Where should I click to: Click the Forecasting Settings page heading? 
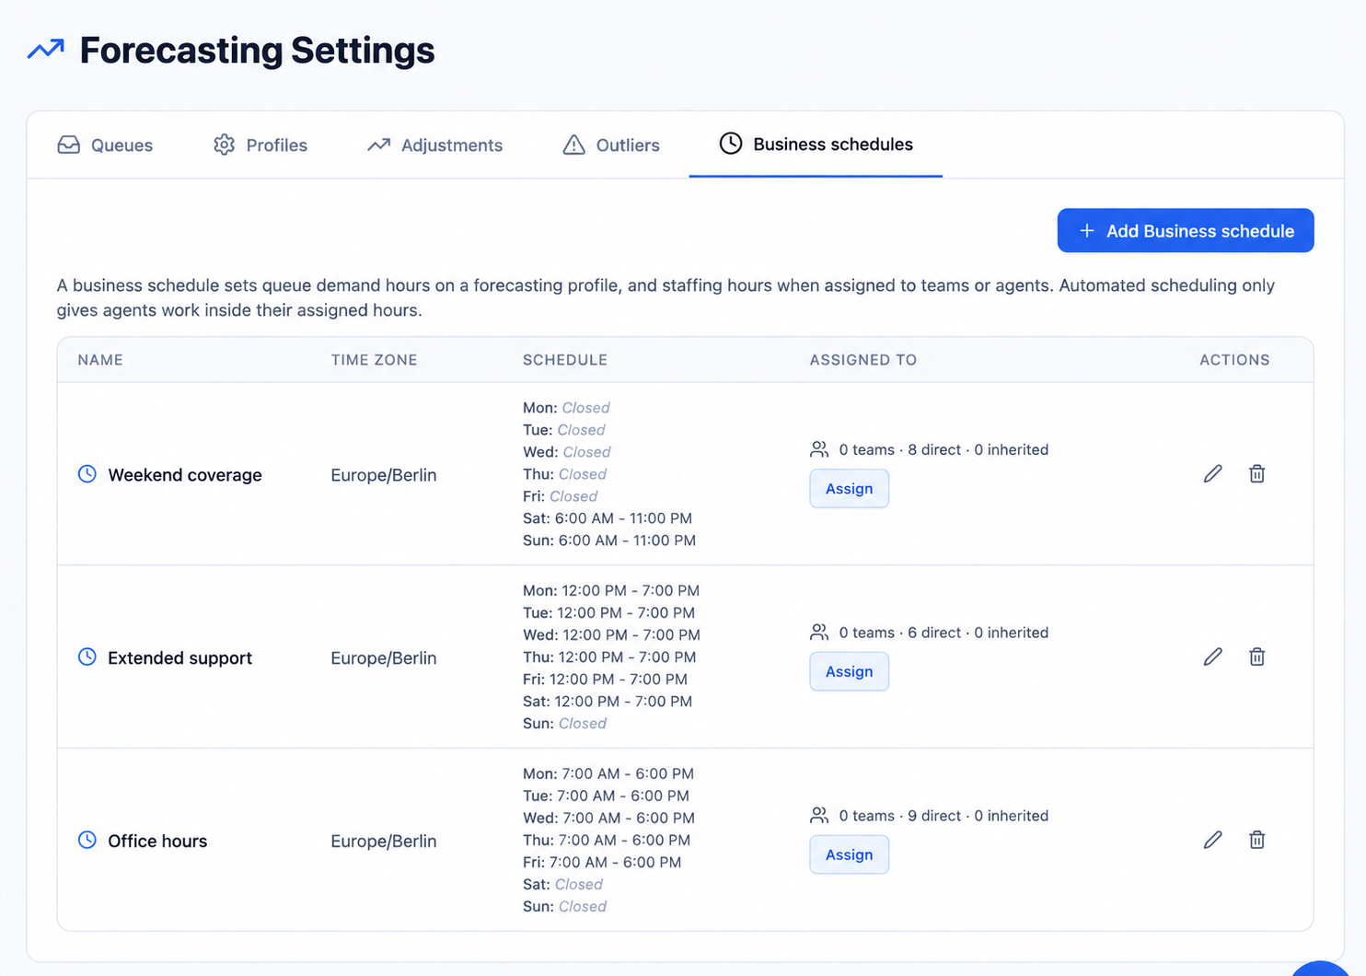pyautogui.click(x=257, y=50)
